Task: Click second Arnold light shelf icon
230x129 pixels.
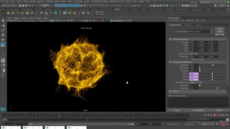Action: pyautogui.click(x=13, y=13)
